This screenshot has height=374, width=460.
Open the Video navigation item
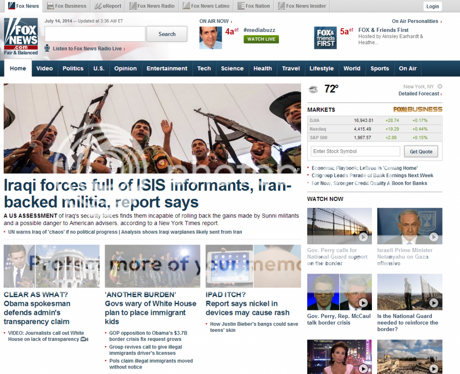coord(44,68)
